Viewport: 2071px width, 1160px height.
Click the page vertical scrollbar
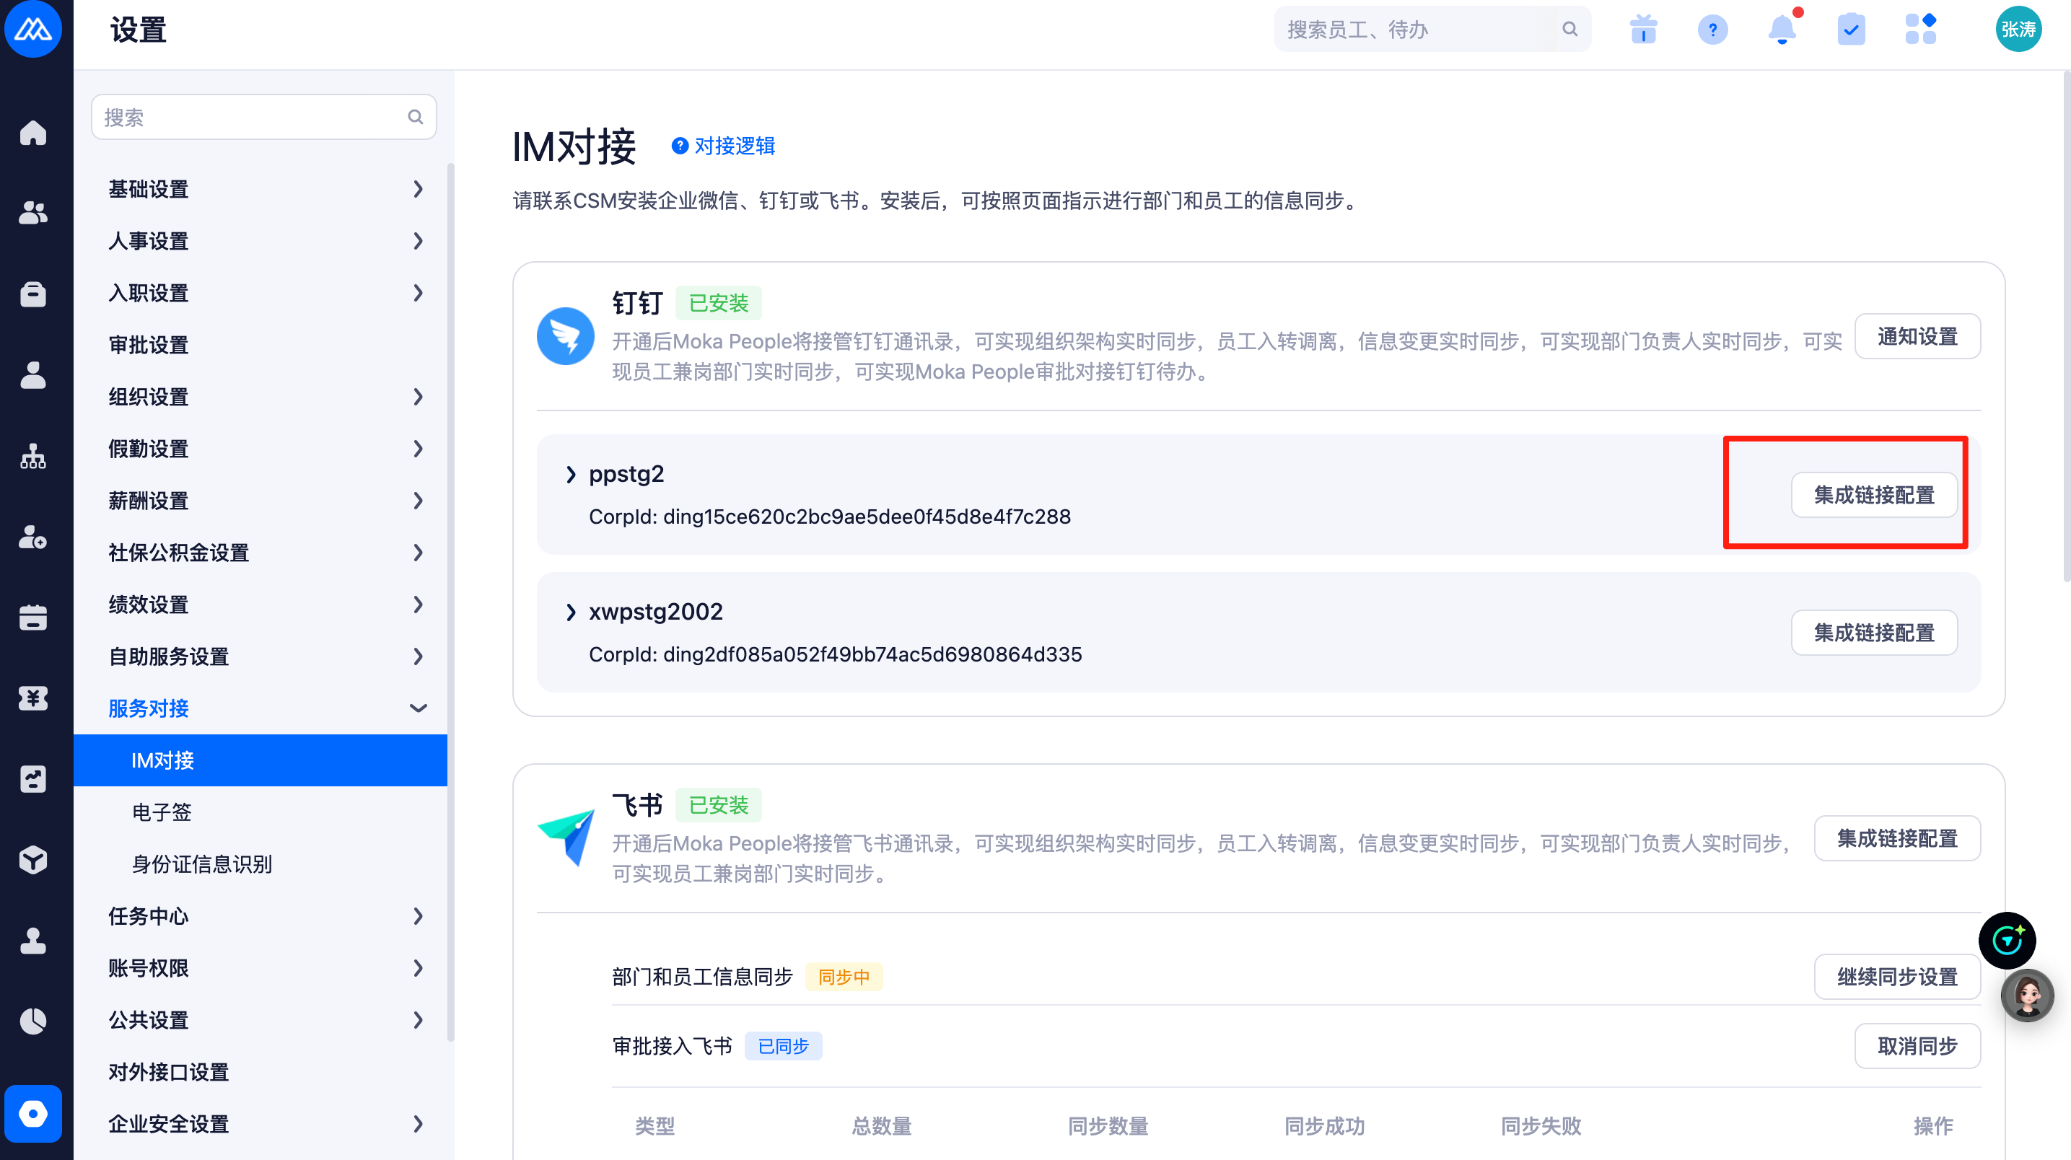tap(2066, 325)
